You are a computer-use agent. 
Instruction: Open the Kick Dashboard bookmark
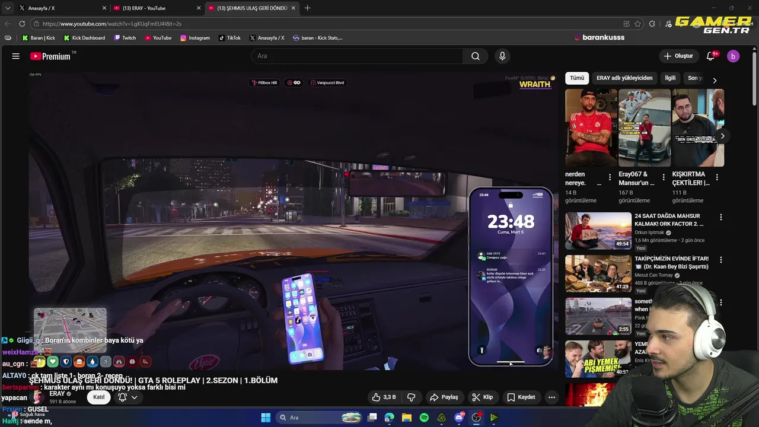[84, 38]
